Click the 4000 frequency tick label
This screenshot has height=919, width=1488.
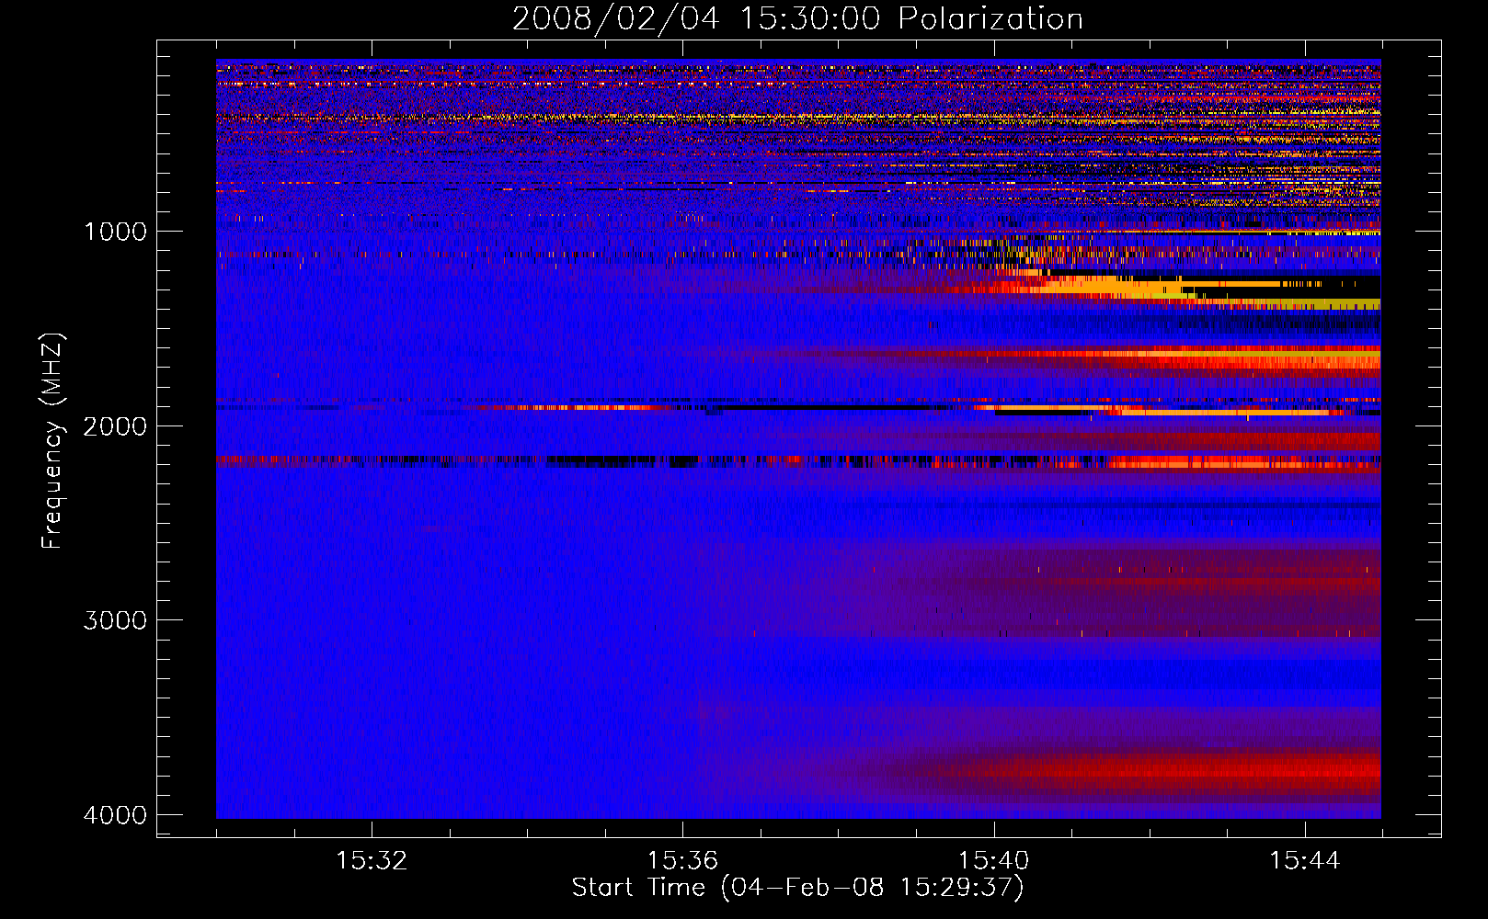point(115,814)
